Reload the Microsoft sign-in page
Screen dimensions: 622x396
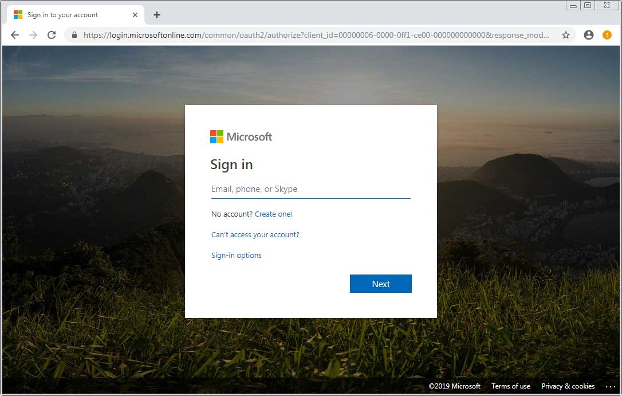[52, 35]
